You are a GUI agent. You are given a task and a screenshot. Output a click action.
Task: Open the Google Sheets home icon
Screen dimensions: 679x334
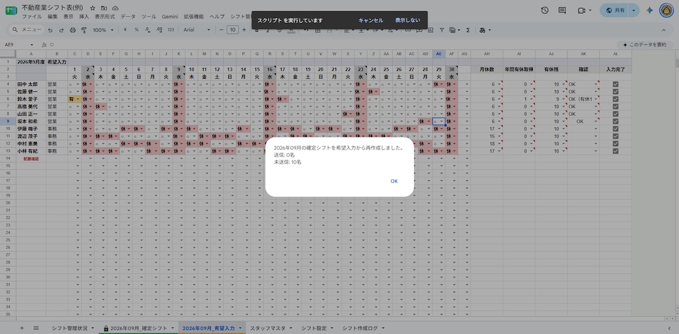(11, 11)
